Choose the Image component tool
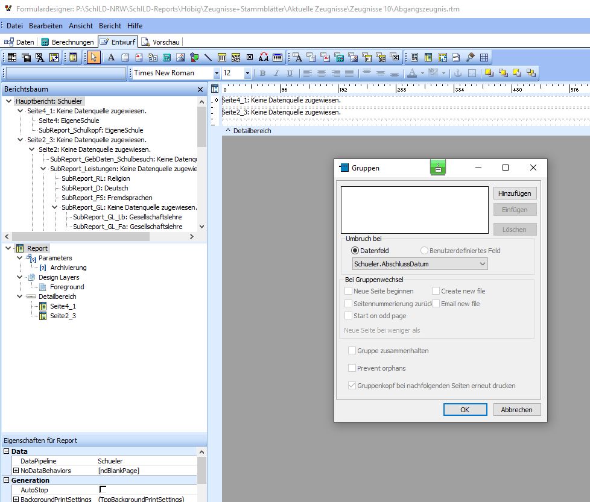 pyautogui.click(x=180, y=57)
